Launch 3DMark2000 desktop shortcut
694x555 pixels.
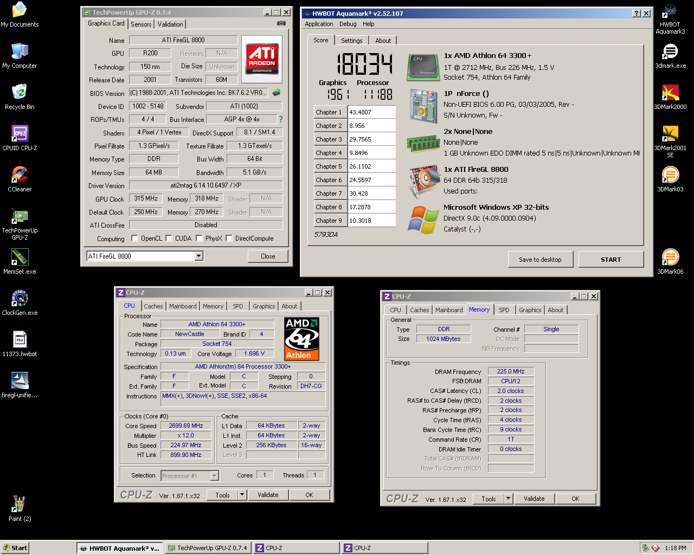(670, 97)
